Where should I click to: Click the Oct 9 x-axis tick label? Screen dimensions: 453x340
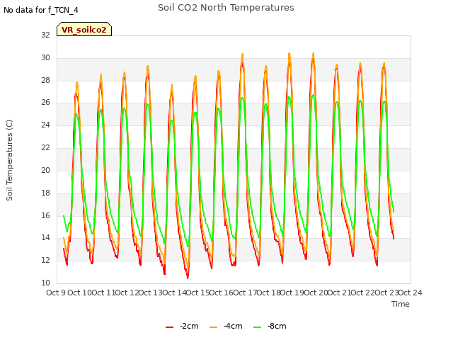(57, 293)
